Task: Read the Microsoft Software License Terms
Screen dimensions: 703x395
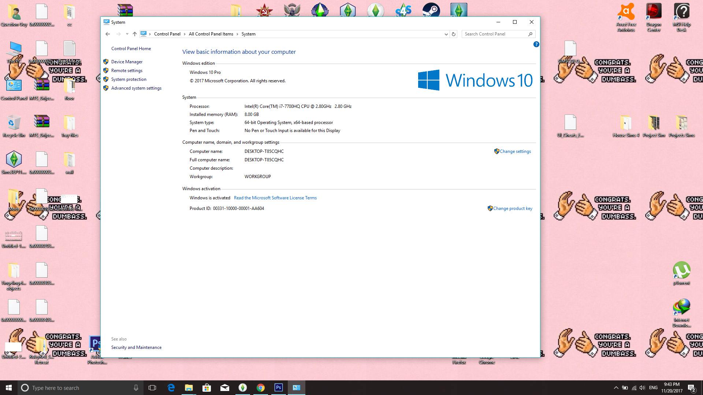Action: coord(275,198)
